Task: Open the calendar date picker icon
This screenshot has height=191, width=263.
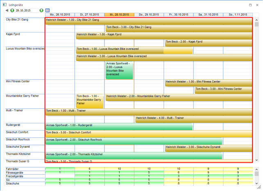Action: tap(47, 10)
